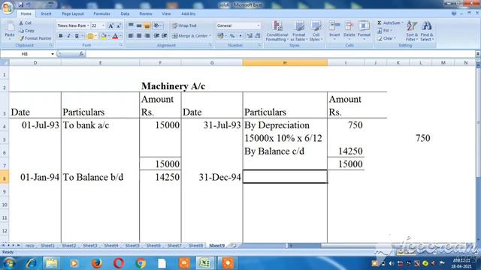Viewport: 481px width, 270px height.
Task: Apply the Font Color swatch
Action: [115, 36]
